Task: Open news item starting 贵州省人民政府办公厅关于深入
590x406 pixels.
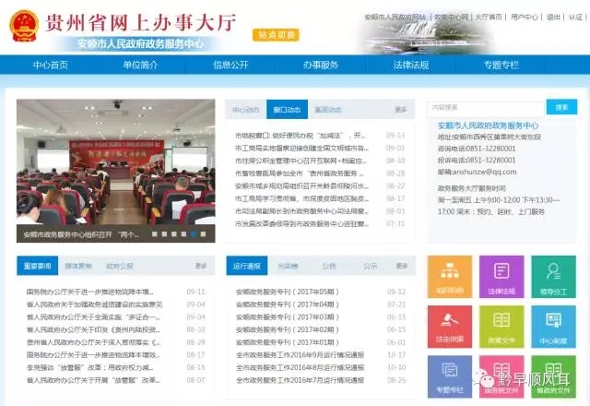Action: pos(93,342)
